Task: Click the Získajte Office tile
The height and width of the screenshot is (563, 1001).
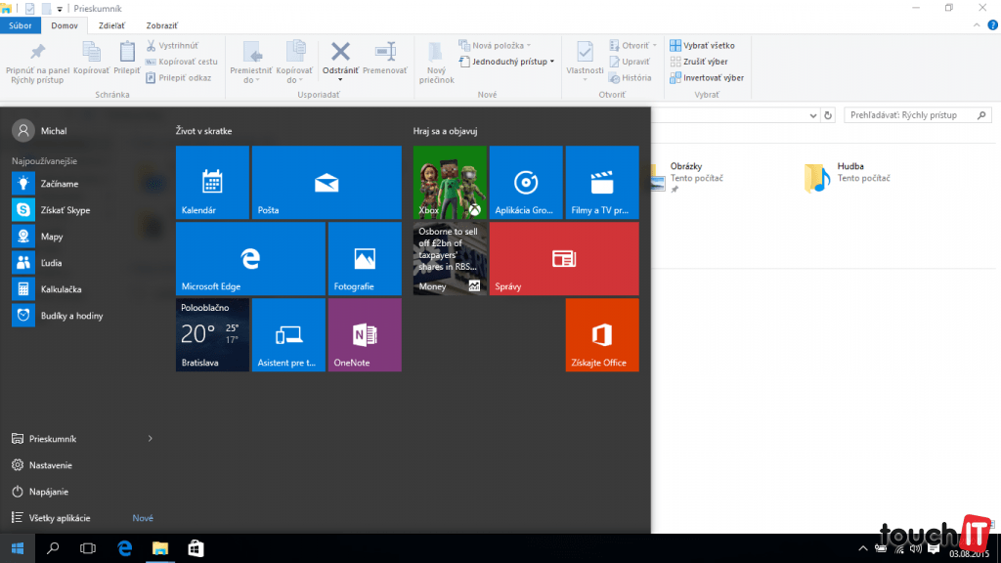Action: (x=602, y=334)
